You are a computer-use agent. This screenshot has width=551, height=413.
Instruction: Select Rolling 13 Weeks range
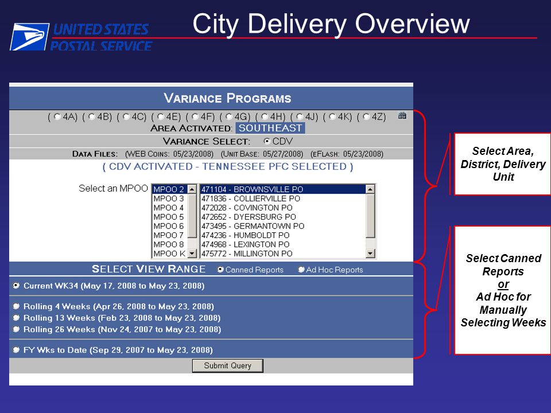16,317
